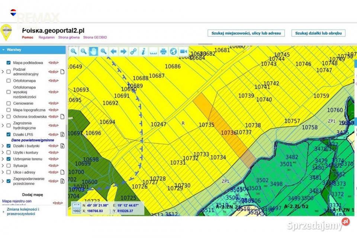
Task: Click the printer icon to print map
Action: (x=163, y=51)
